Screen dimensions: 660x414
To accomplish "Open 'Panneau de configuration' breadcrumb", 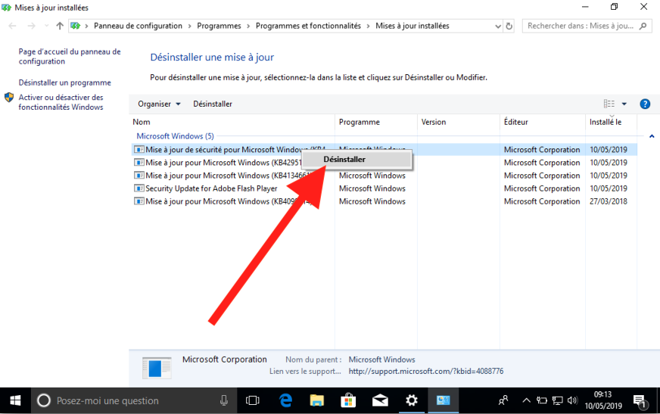I will 138,26.
